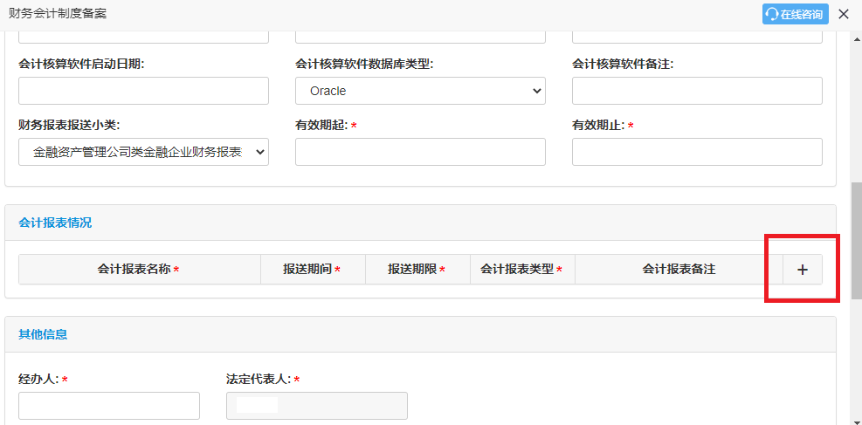Screen dimensions: 862x425
Task: Close the 财务会计制度备案 dialog
Action: tap(844, 14)
